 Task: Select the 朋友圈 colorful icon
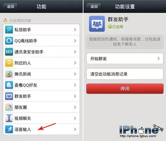coord(9,107)
